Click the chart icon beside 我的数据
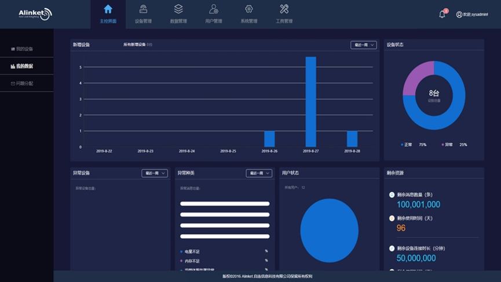 point(13,67)
